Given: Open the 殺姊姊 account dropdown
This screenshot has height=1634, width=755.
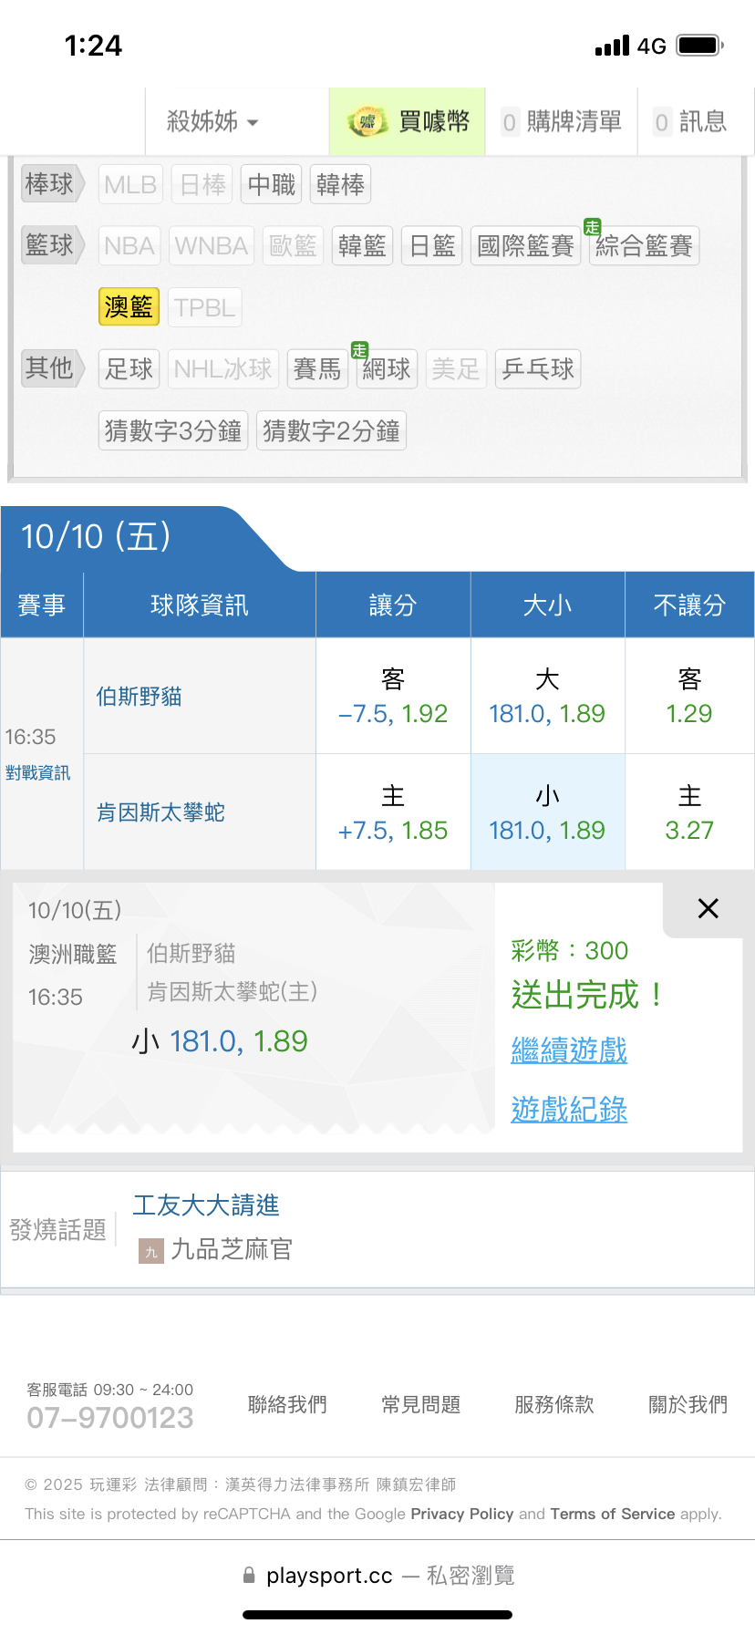Looking at the screenshot, I should tap(213, 121).
